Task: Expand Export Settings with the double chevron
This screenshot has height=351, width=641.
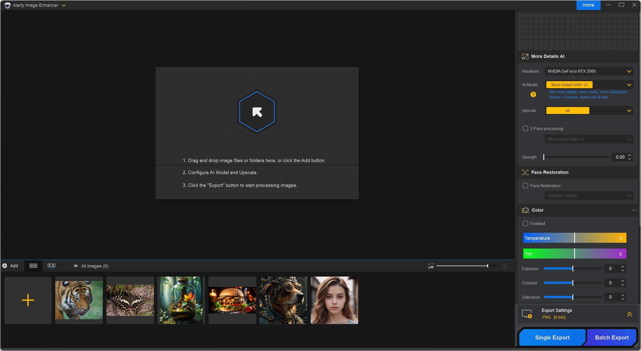Action: (x=629, y=314)
